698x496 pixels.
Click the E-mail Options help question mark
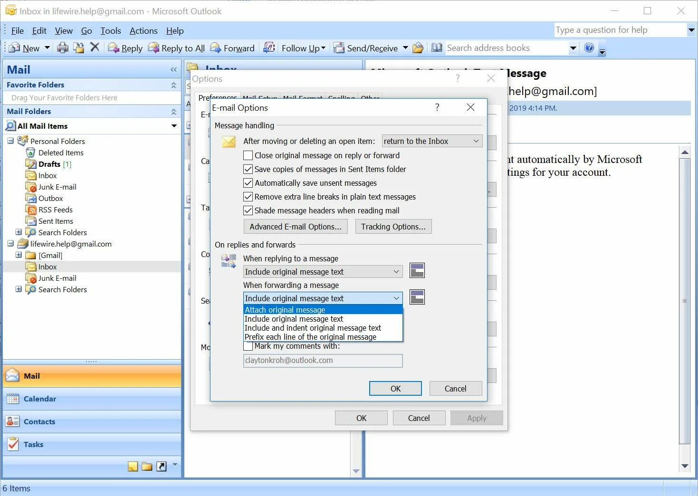(437, 107)
